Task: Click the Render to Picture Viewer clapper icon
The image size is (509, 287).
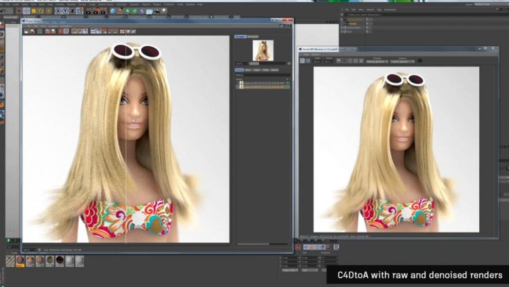Action: point(96,11)
